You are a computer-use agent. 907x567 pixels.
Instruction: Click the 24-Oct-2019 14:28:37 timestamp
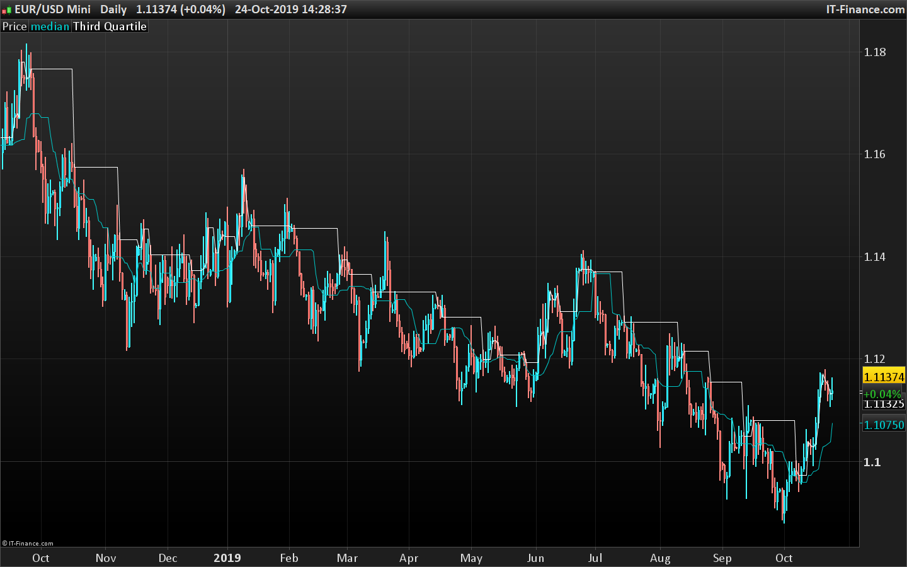[291, 9]
